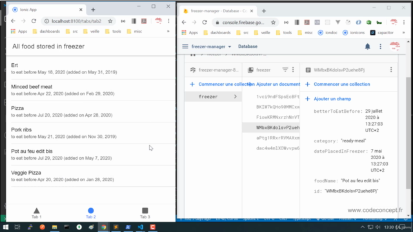Go back in Firebase browser window
This screenshot has width=413, height=232.
184,23
